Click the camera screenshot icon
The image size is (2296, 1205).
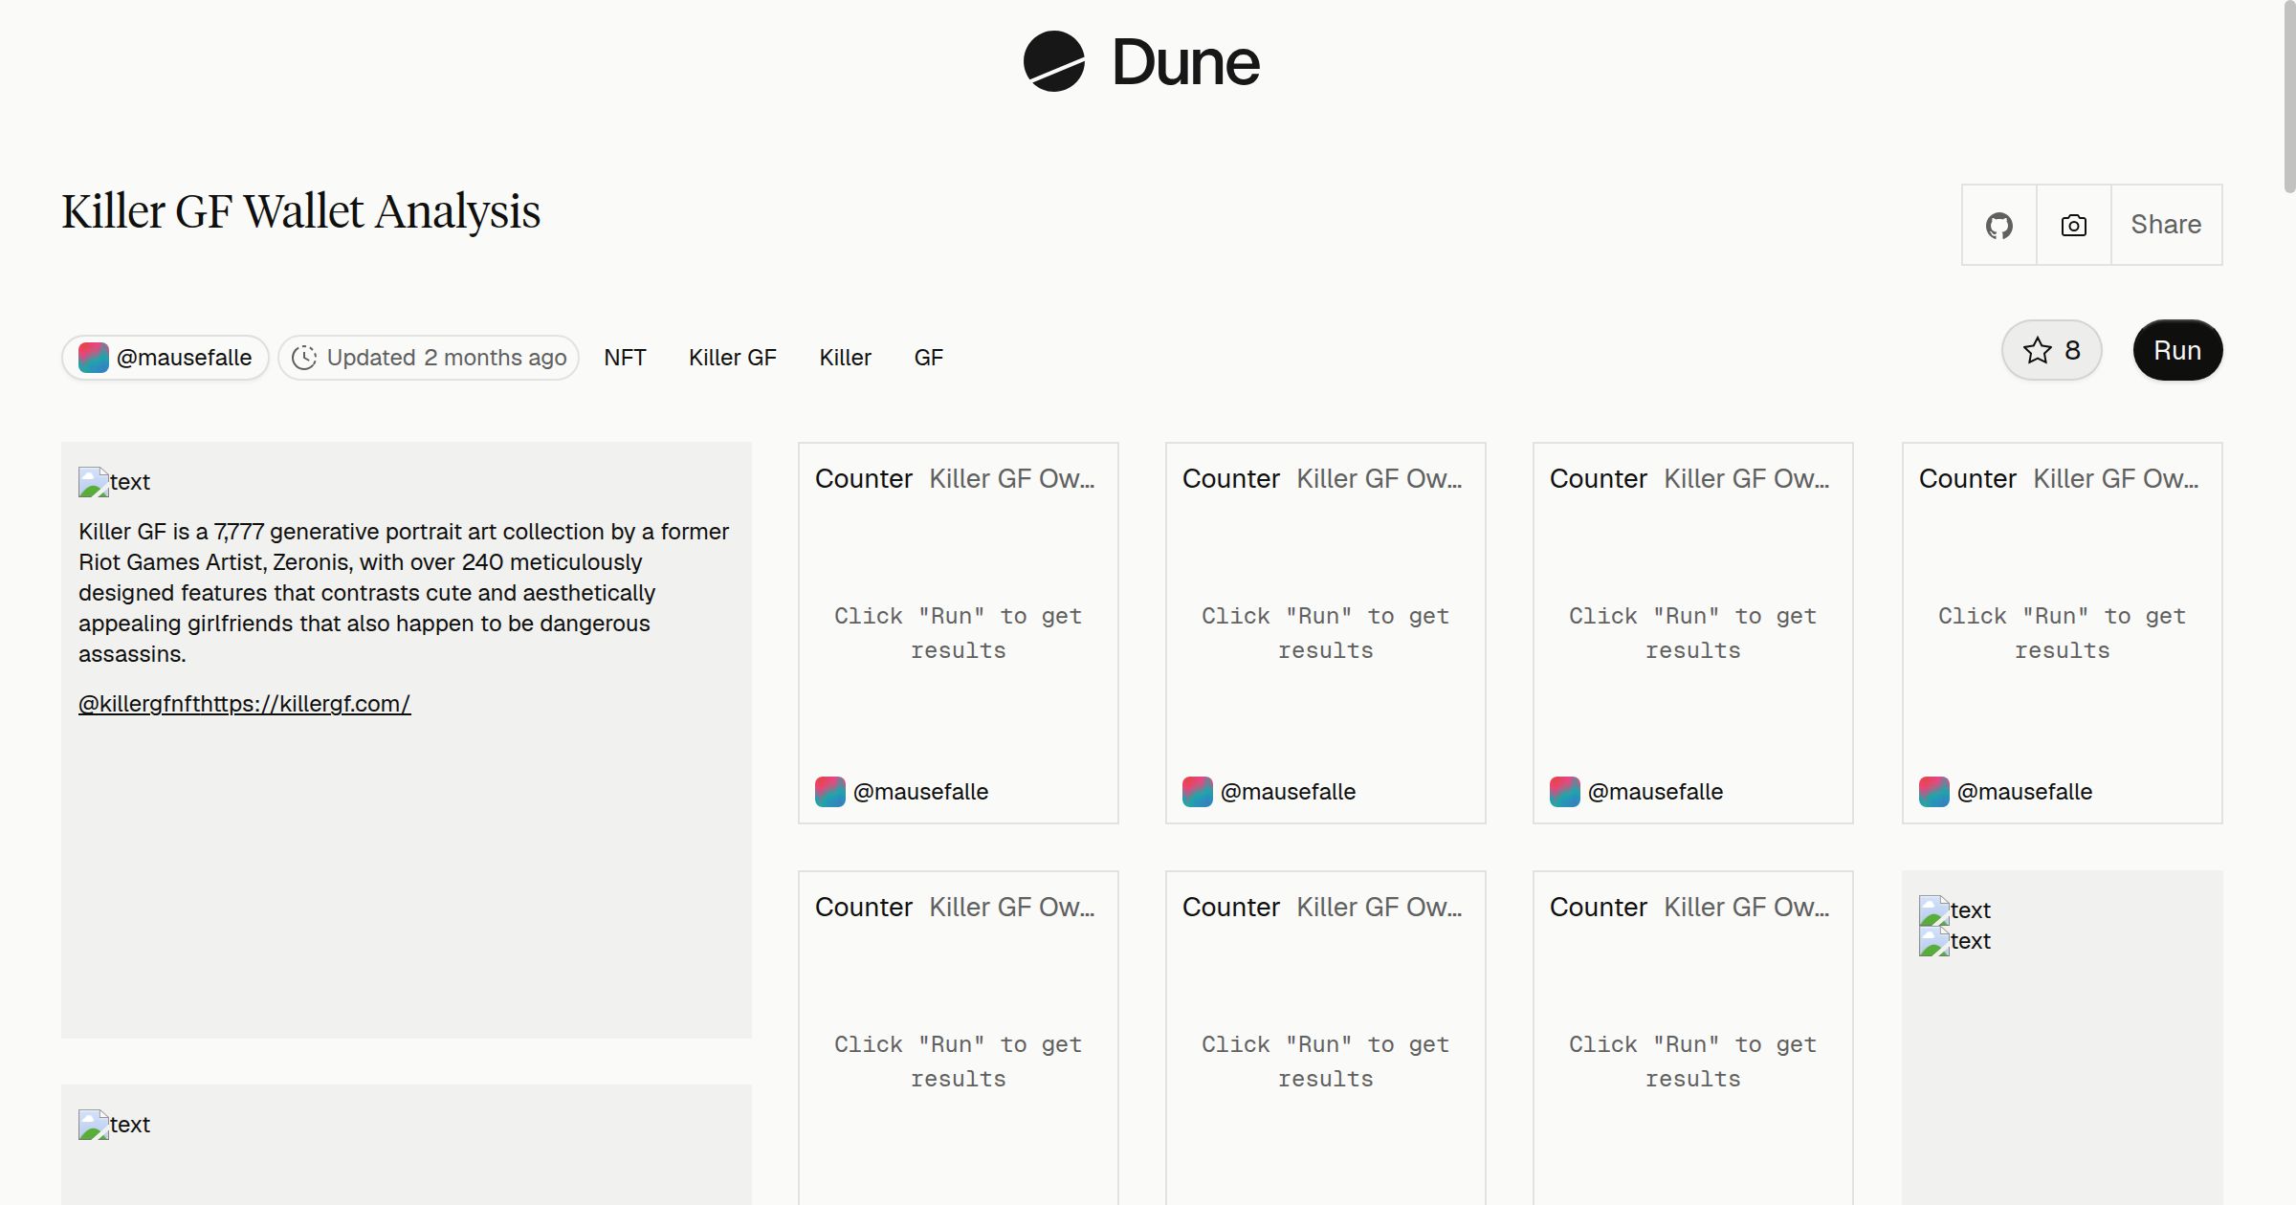pyautogui.click(x=2074, y=225)
